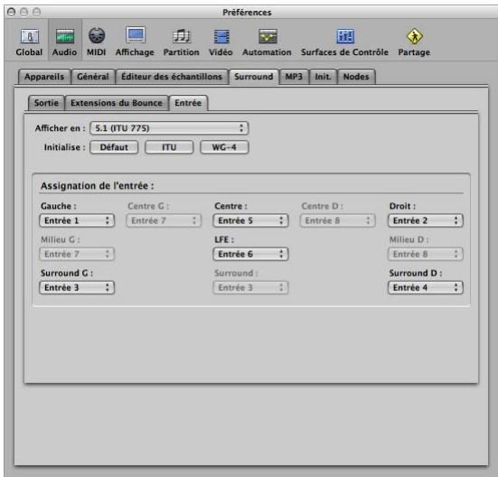Open the Extensions du Bounce sub-tab
498x477 pixels.
pos(117,103)
